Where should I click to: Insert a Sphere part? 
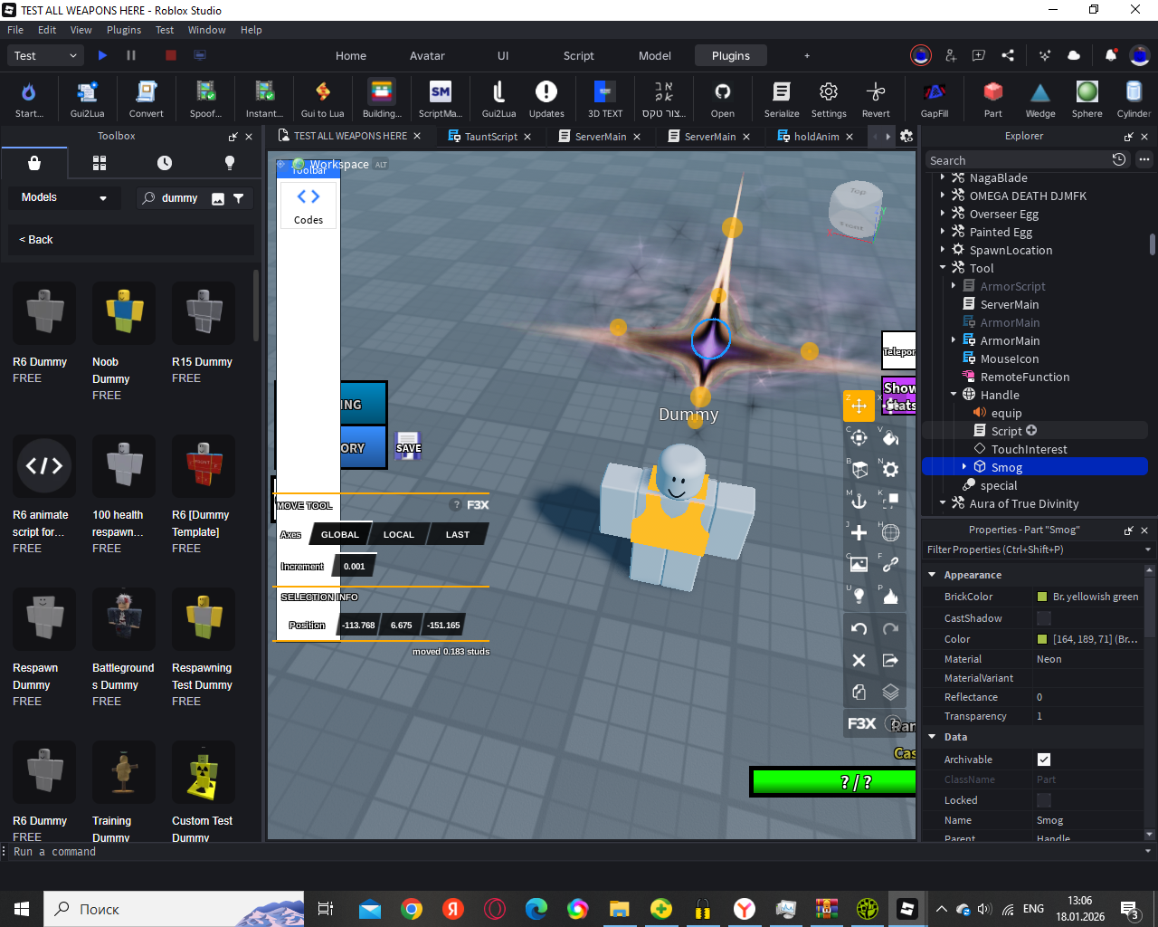click(1087, 99)
